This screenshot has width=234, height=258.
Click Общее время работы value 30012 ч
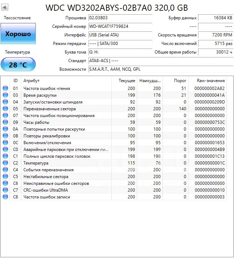click(216, 52)
